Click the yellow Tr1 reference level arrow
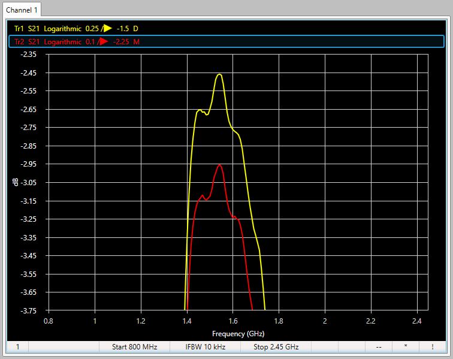453x359 pixels. [107, 28]
